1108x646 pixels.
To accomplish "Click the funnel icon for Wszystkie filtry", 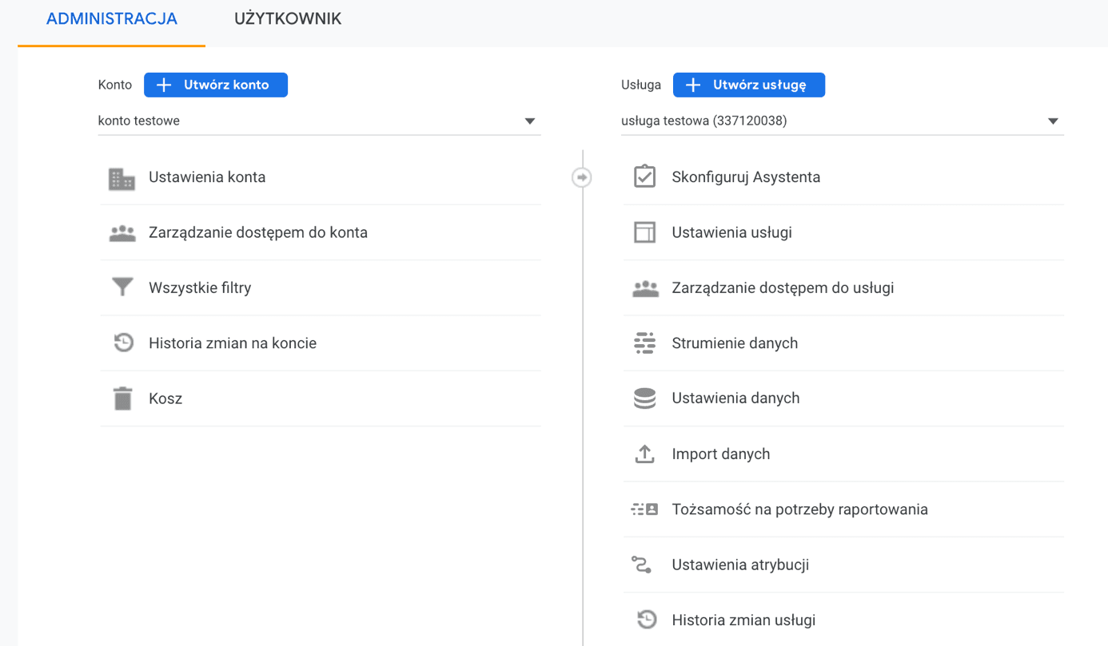I will pos(122,287).
